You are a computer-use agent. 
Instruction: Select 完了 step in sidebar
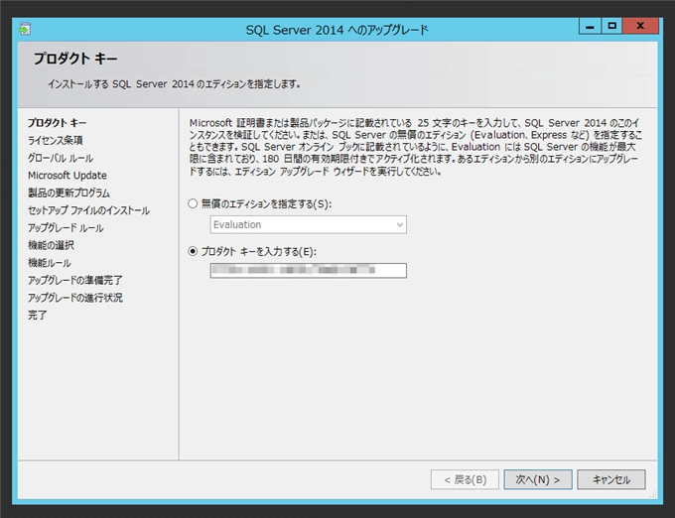(38, 315)
